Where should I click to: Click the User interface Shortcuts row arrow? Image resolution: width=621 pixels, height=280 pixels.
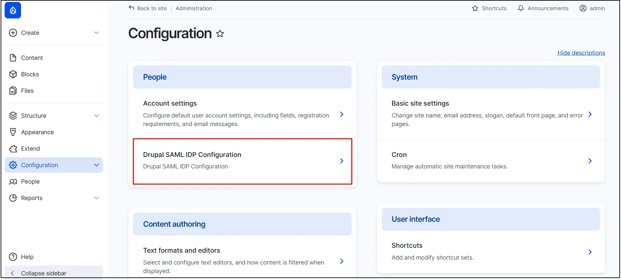click(590, 252)
